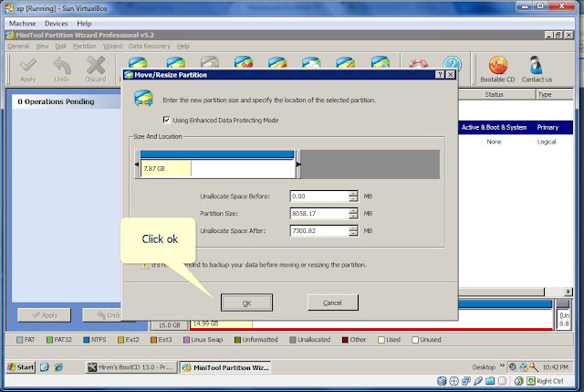The image size is (584, 392).
Task: Click the first system tray icon beside Desktop
Action: (x=513, y=367)
